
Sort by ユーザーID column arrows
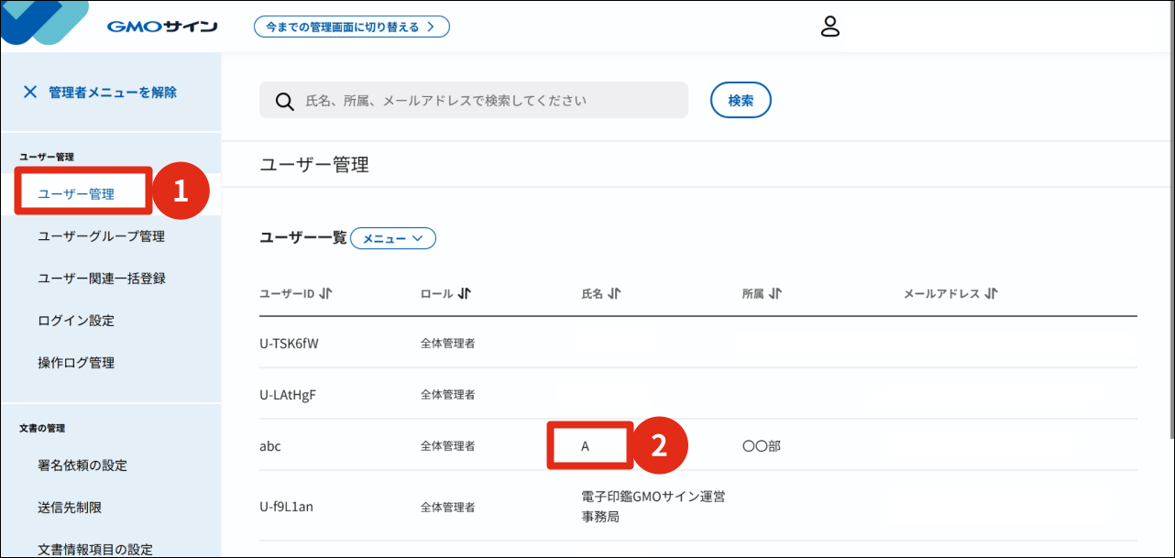[326, 294]
